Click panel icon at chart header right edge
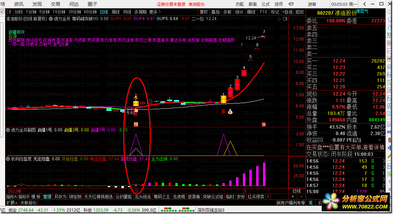The width and height of the screenshot is (394, 215). tap(285, 19)
